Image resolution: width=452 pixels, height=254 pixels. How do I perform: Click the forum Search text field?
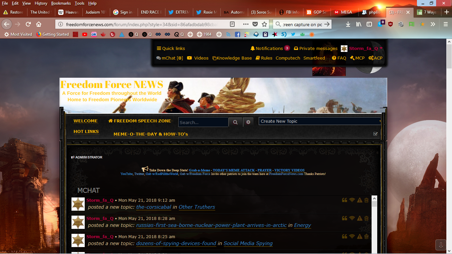pyautogui.click(x=203, y=122)
